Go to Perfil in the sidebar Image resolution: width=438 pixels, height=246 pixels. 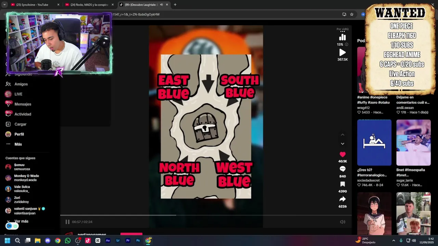tap(19, 134)
